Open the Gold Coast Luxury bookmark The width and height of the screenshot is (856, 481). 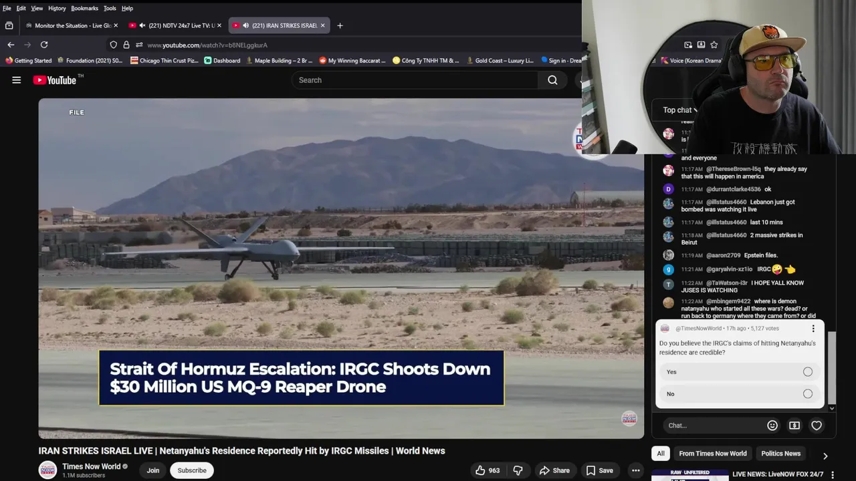tap(500, 61)
